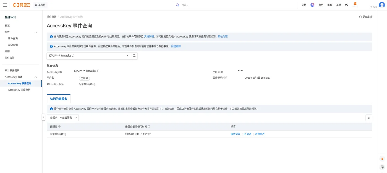The width and height of the screenshot is (387, 173).
Task: Open 事件列表 for 对象存储 (Oss)
Action: [236, 134]
